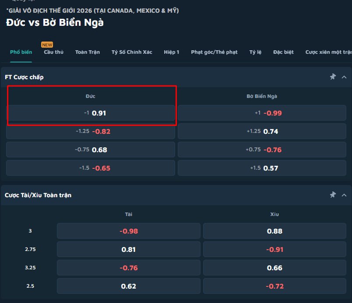Collapse the FT Cược chấp section
The width and height of the screenshot is (352, 303).
(344, 77)
